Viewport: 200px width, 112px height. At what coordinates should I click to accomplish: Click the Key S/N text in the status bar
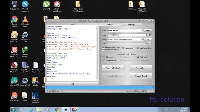coord(137,91)
